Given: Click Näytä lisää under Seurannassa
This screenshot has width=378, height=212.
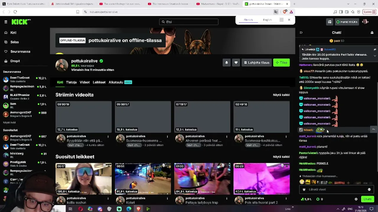Looking at the screenshot, I should pyautogui.click(x=9, y=122).
